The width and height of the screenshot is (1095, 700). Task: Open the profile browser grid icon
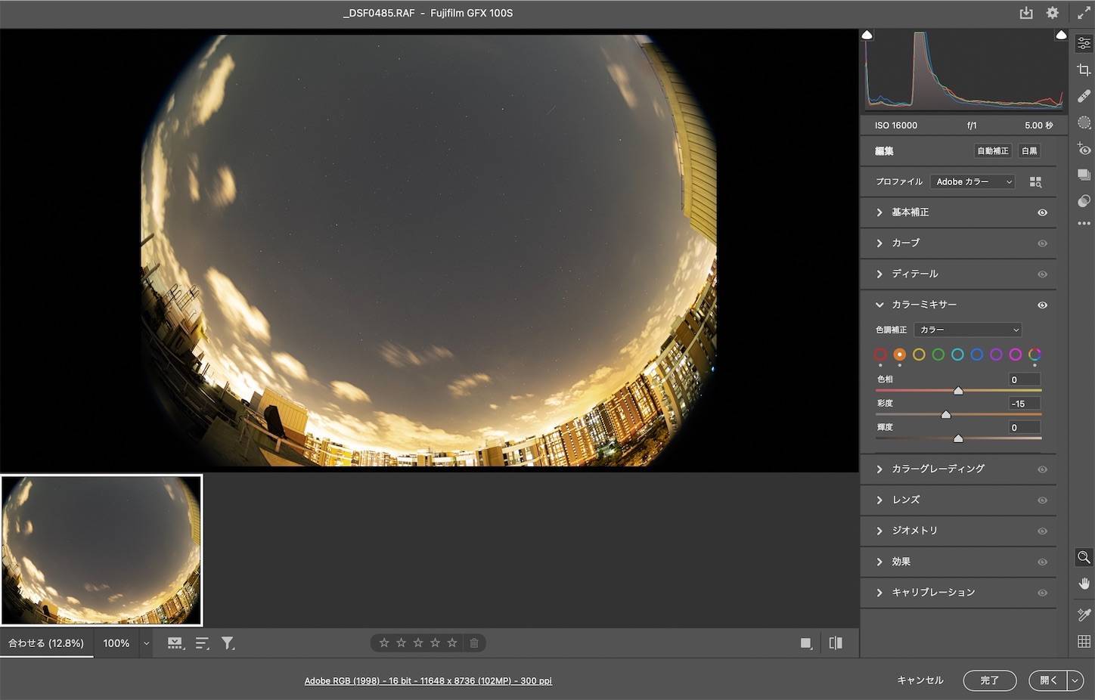(x=1035, y=182)
